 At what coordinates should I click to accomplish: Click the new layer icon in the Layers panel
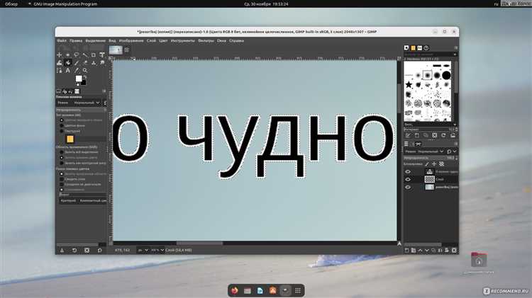coord(407,251)
